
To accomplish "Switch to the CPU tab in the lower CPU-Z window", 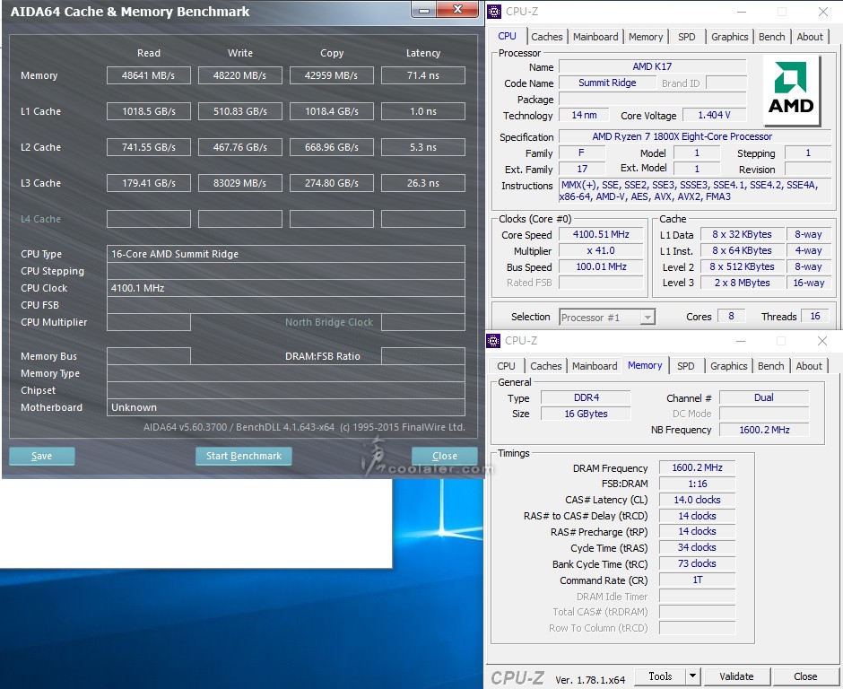I will [x=506, y=366].
